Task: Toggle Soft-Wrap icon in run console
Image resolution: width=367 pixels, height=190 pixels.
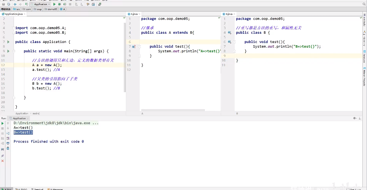Action: coord(8,134)
